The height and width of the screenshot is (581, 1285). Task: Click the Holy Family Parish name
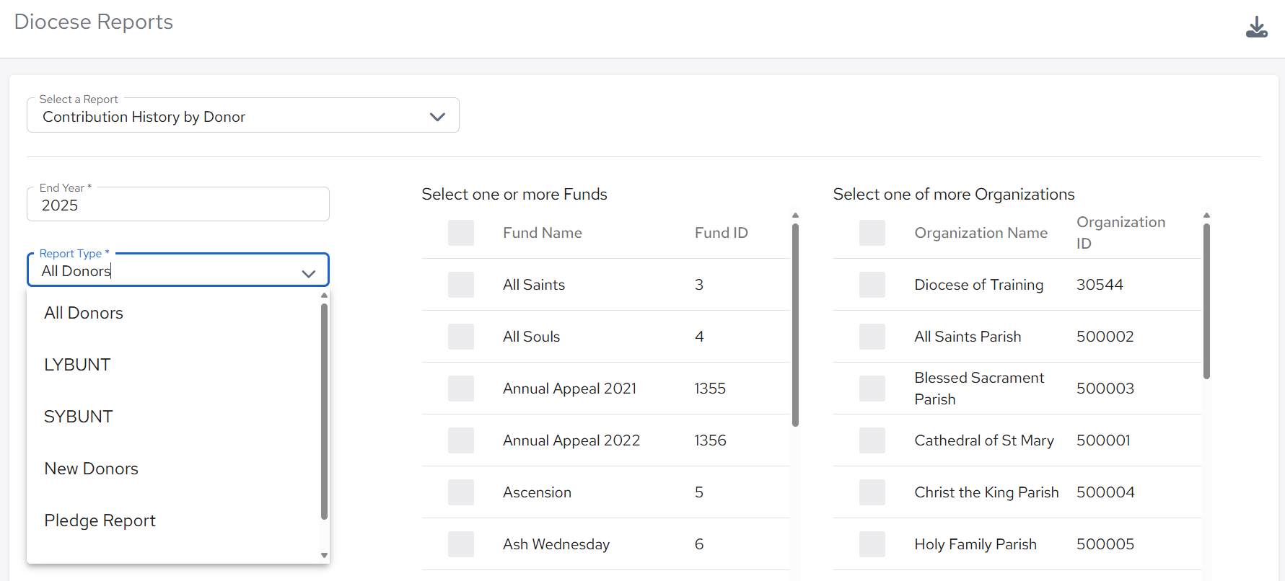[975, 544]
